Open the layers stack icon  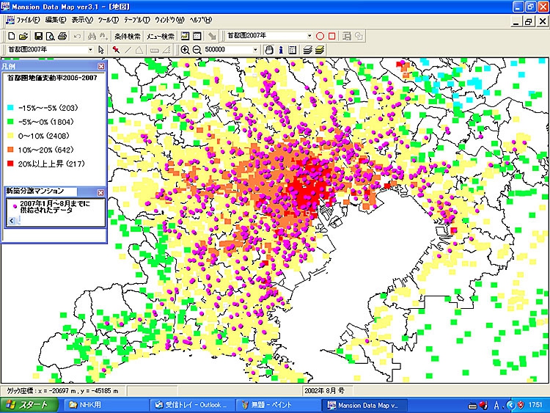308,50
